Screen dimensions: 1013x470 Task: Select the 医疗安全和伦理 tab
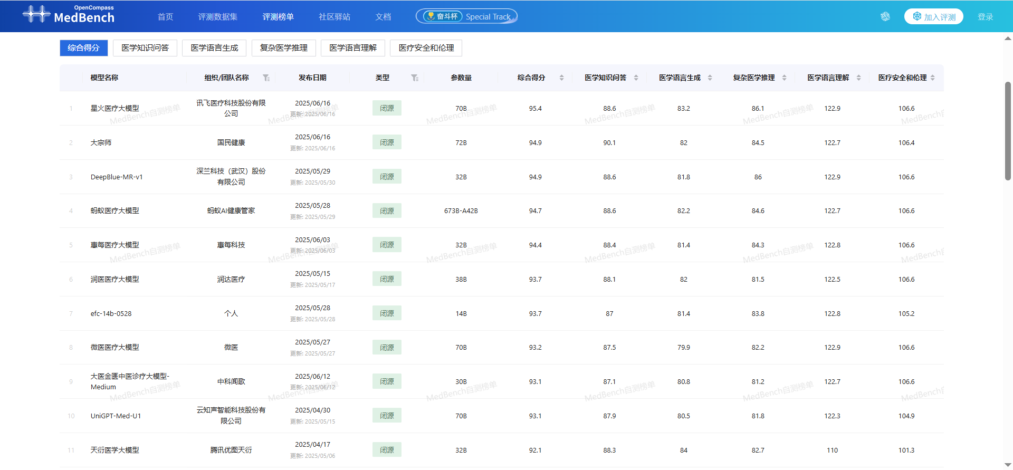coord(426,48)
